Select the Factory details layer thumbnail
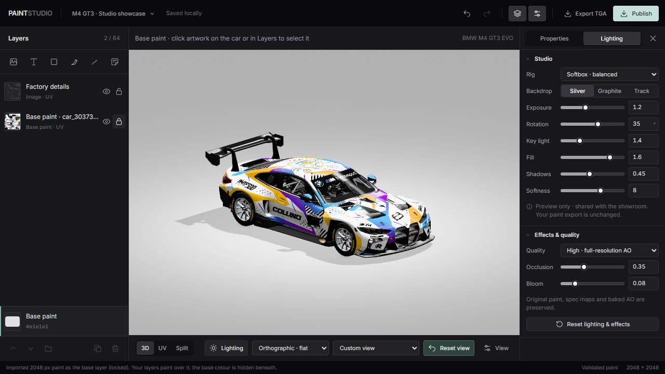 click(12, 91)
